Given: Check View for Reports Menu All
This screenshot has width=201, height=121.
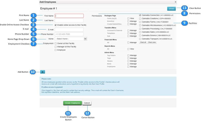Looking at the screenshot, I should [x=128, y=49].
